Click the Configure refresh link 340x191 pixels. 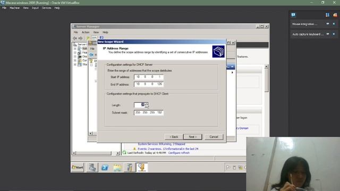pos(179,153)
